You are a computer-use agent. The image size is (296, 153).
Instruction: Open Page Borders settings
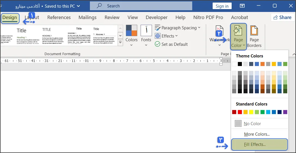[254, 37]
